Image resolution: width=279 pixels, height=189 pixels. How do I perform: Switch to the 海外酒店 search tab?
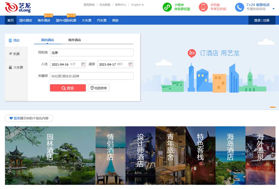tap(74, 40)
